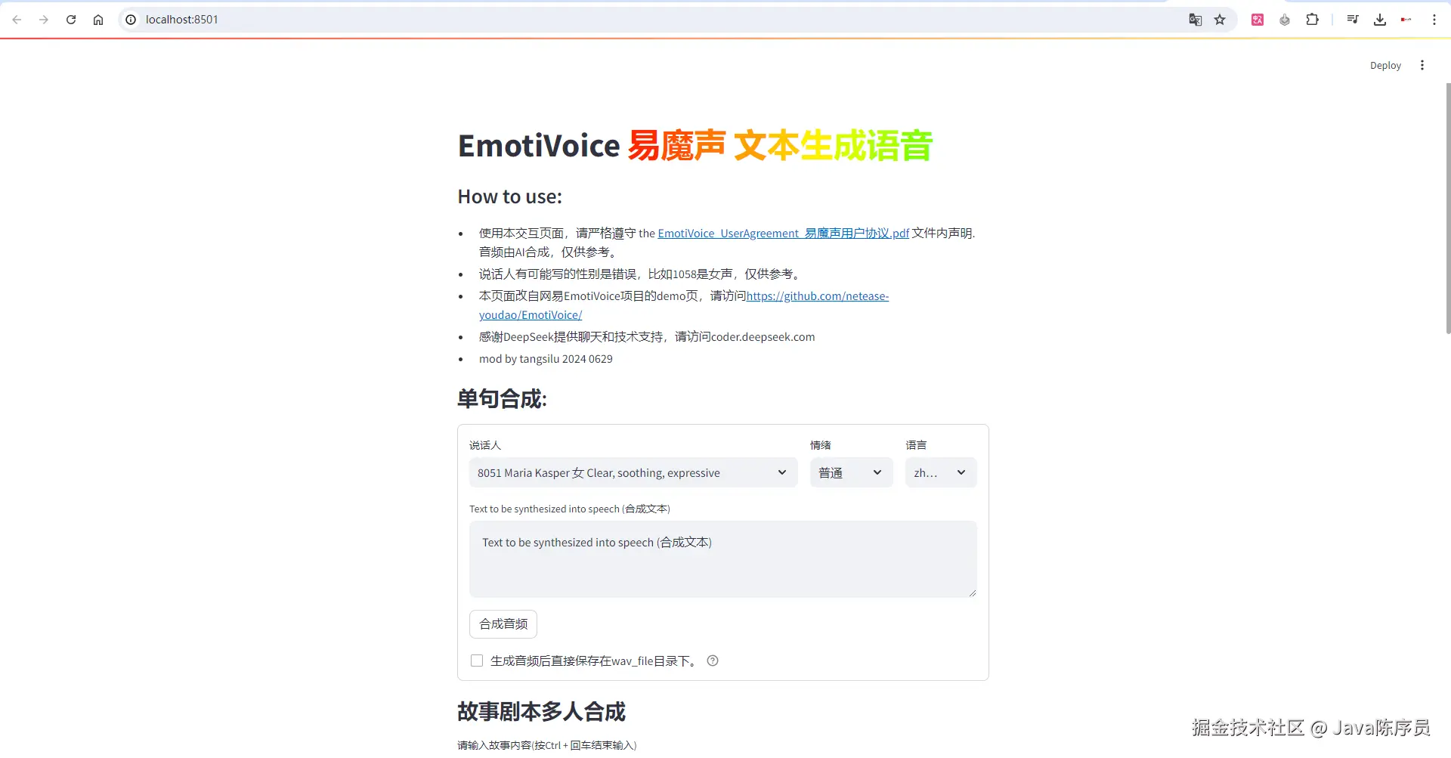Open the 说话人 speaker dropdown
Screen dimensions: 1451x758
pos(633,472)
